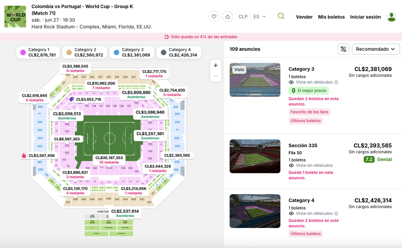Viewport: 402px width, 248px height.
Task: Select the CL$30,187,353 map price marker
Action: point(109,160)
